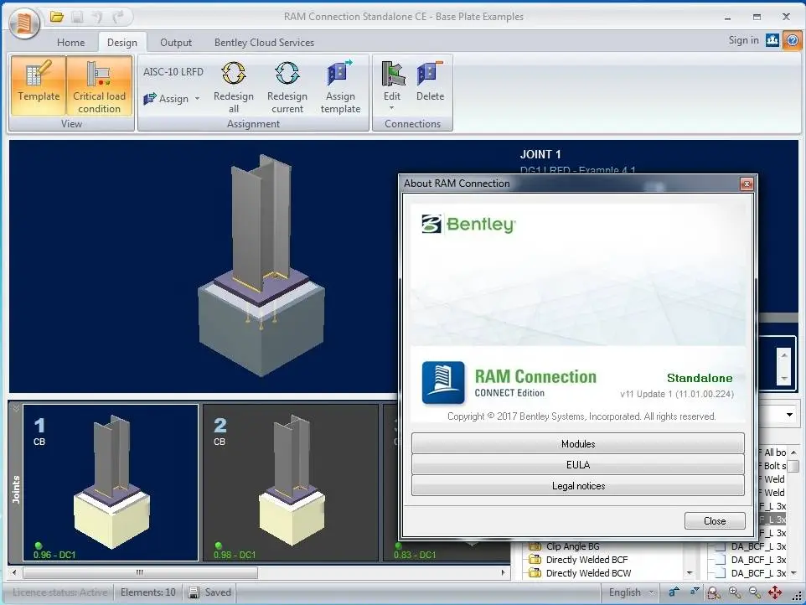The height and width of the screenshot is (605, 806).
Task: Click the decrease font size icon in status bar
Action: point(694,592)
